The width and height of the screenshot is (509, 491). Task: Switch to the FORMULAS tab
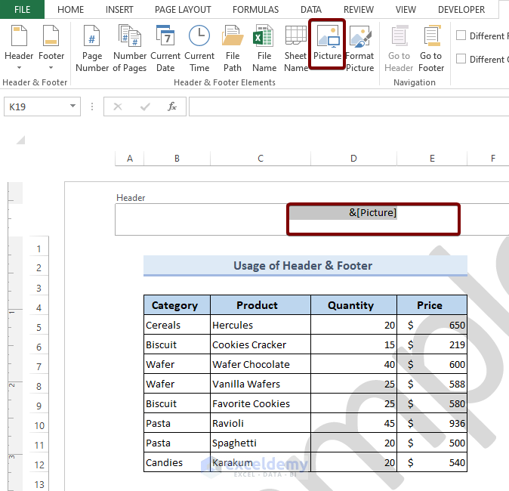click(x=255, y=9)
